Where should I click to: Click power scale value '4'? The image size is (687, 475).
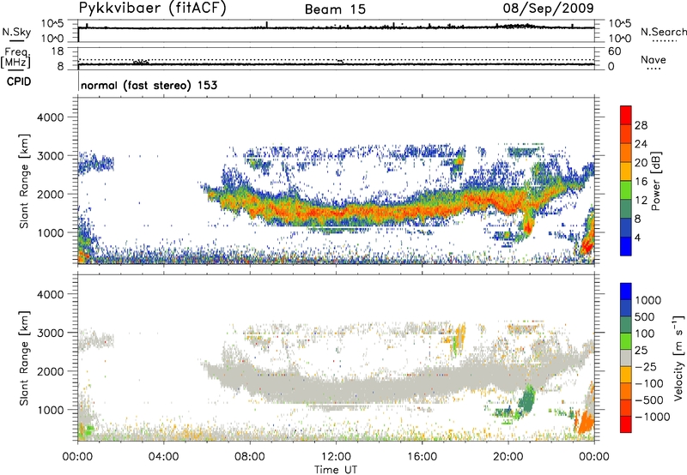click(x=638, y=237)
